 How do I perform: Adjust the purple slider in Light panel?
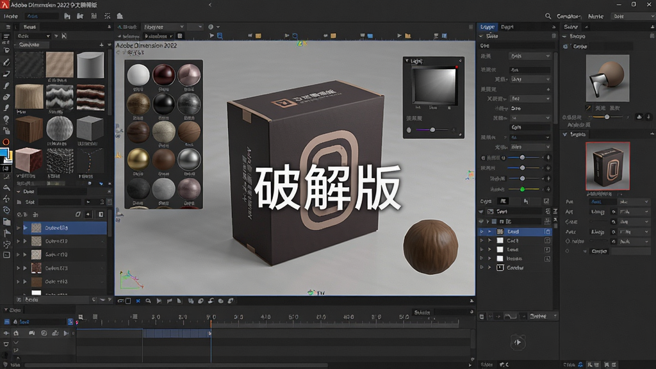coord(431,130)
